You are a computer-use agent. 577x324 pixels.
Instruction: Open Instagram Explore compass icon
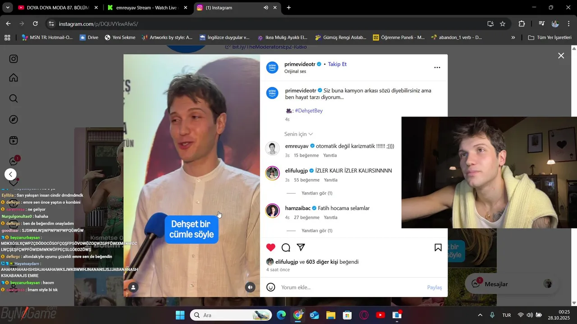pyautogui.click(x=14, y=120)
